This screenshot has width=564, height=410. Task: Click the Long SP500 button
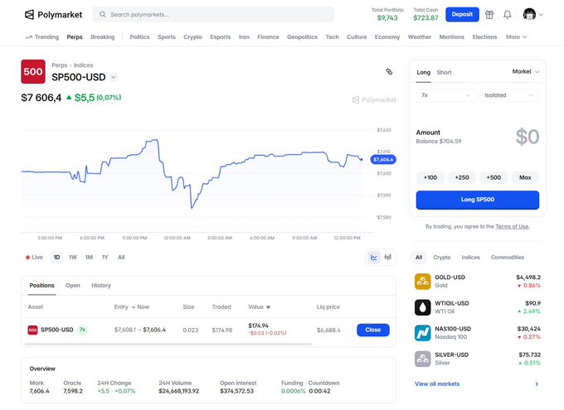click(x=477, y=200)
